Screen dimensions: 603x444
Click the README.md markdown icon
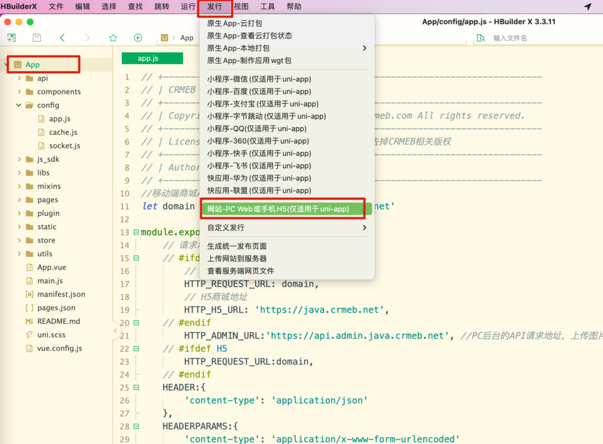(29, 321)
